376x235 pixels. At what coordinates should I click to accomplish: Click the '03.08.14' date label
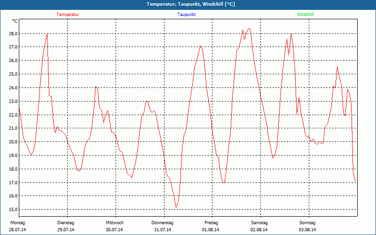(x=307, y=230)
